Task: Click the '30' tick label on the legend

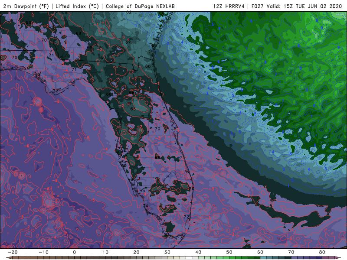Action: click(x=167, y=252)
